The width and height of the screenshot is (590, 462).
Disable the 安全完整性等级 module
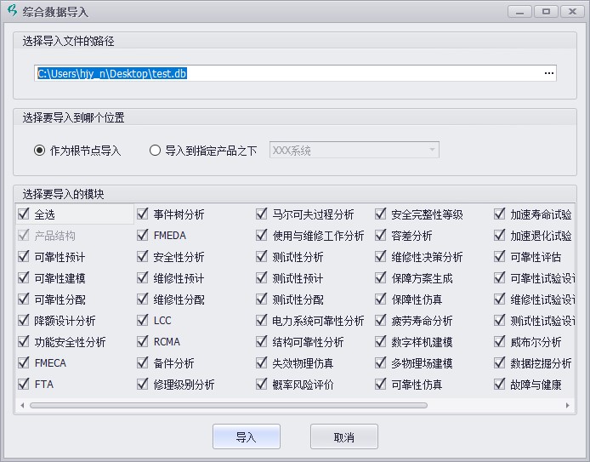click(381, 214)
